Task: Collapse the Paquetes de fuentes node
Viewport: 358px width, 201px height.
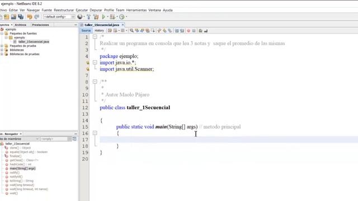Action: pos(2,33)
